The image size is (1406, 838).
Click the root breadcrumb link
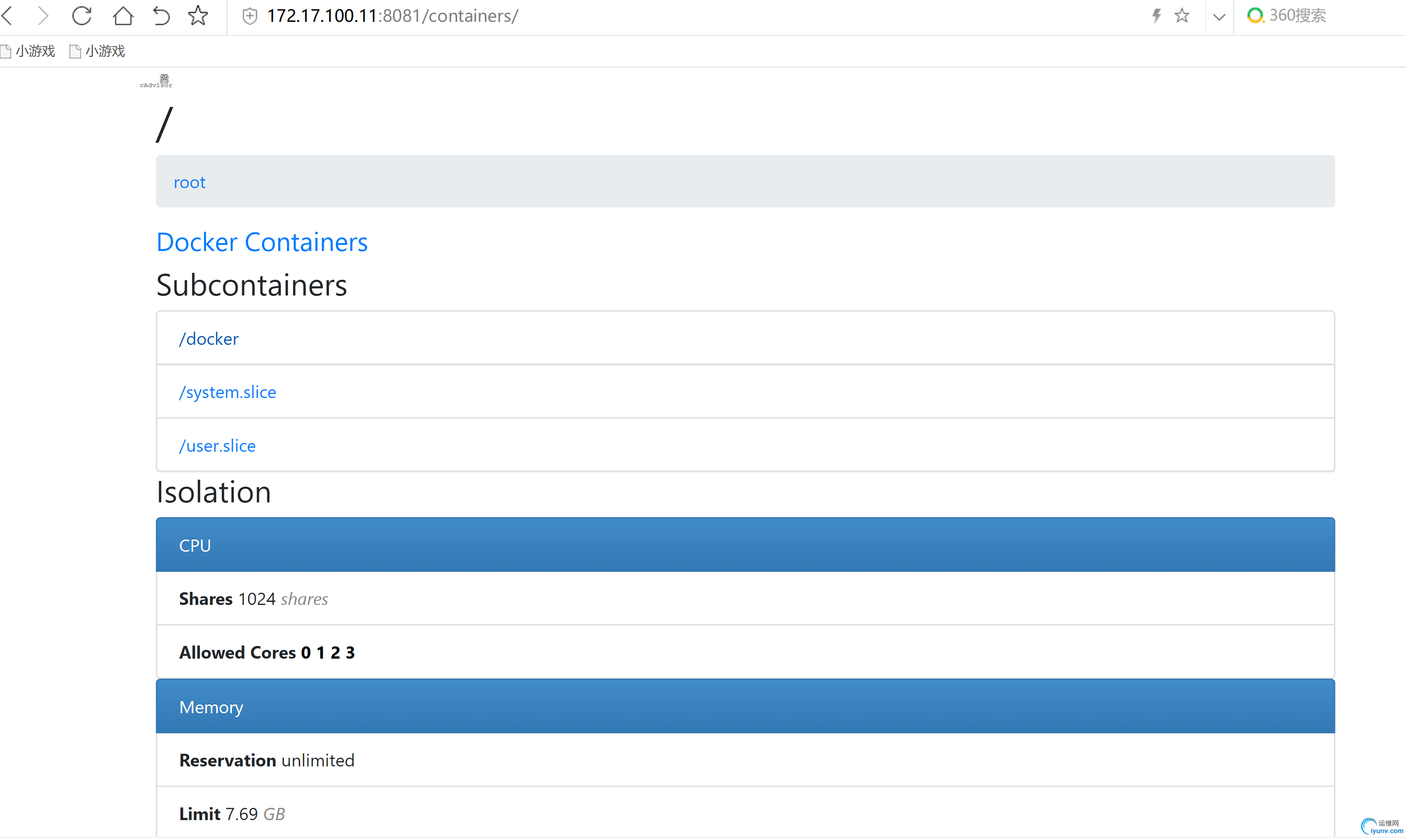click(189, 182)
